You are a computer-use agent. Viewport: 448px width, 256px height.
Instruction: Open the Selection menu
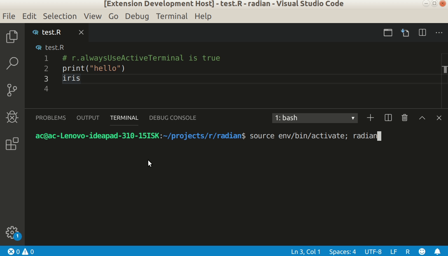coord(60,16)
